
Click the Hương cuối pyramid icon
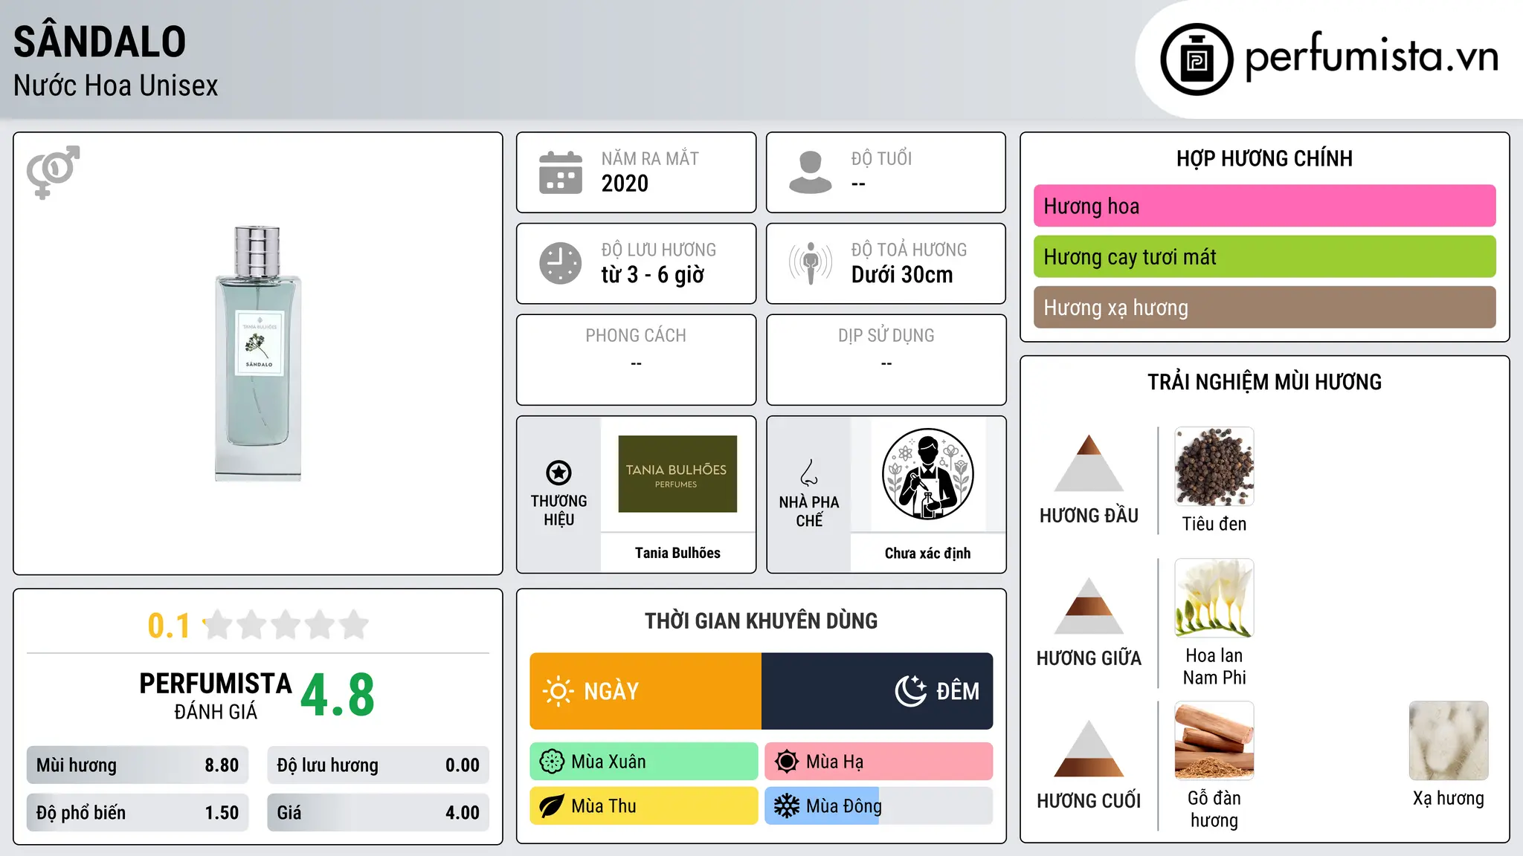(1089, 748)
